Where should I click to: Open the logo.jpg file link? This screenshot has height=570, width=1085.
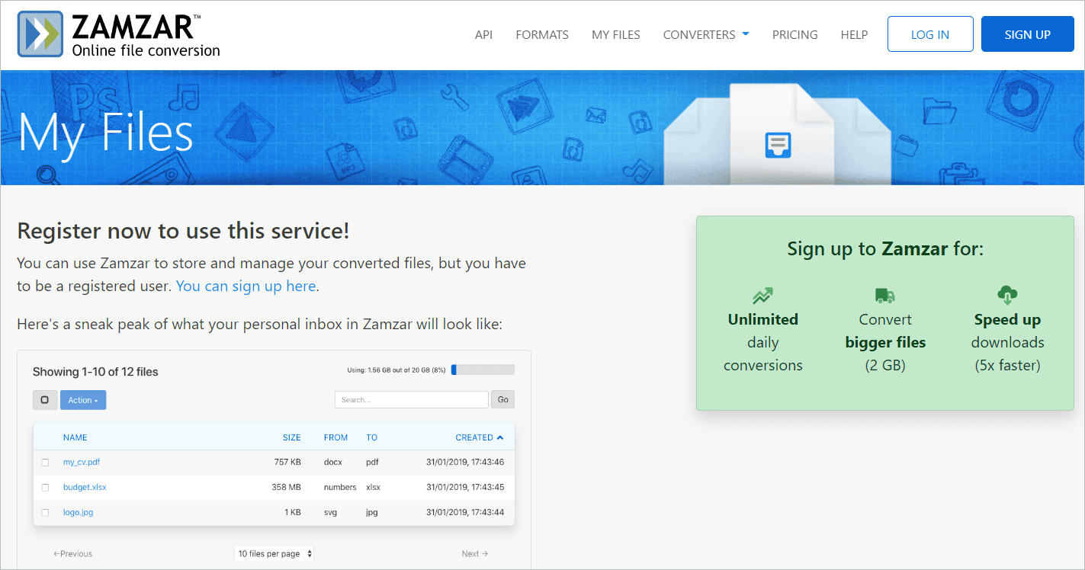(x=78, y=512)
